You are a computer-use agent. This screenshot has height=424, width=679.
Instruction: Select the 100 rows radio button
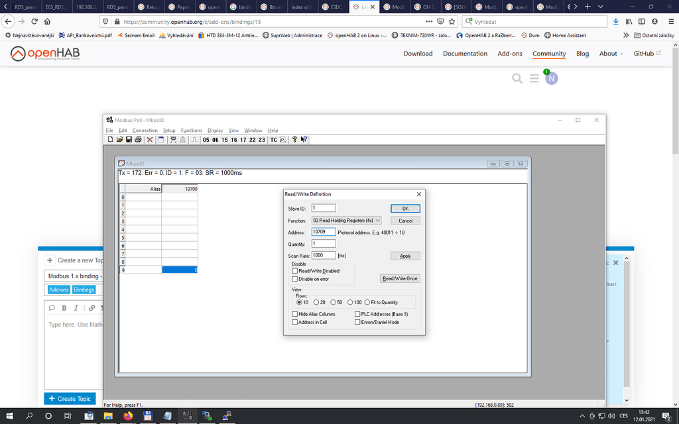click(x=349, y=302)
